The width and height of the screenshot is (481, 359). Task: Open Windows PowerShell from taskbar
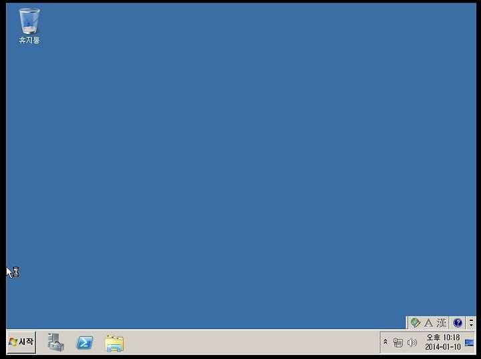85,342
